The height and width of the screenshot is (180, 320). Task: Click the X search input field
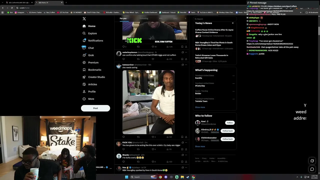[x=215, y=19]
